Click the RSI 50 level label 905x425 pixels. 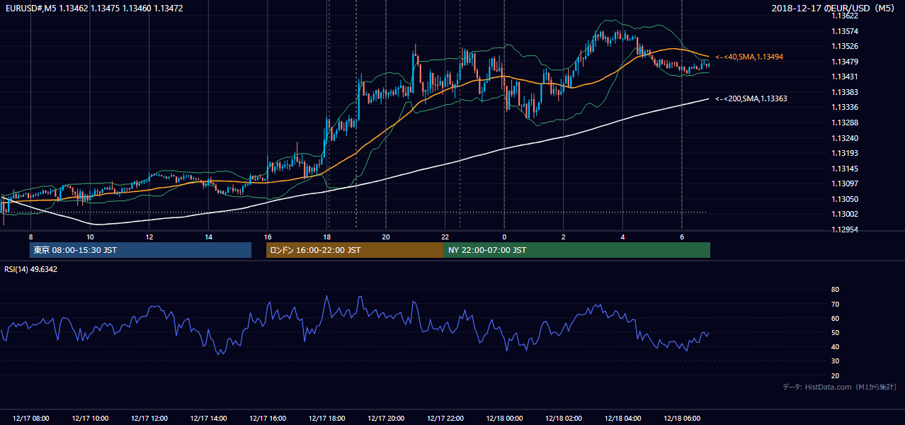[836, 332]
